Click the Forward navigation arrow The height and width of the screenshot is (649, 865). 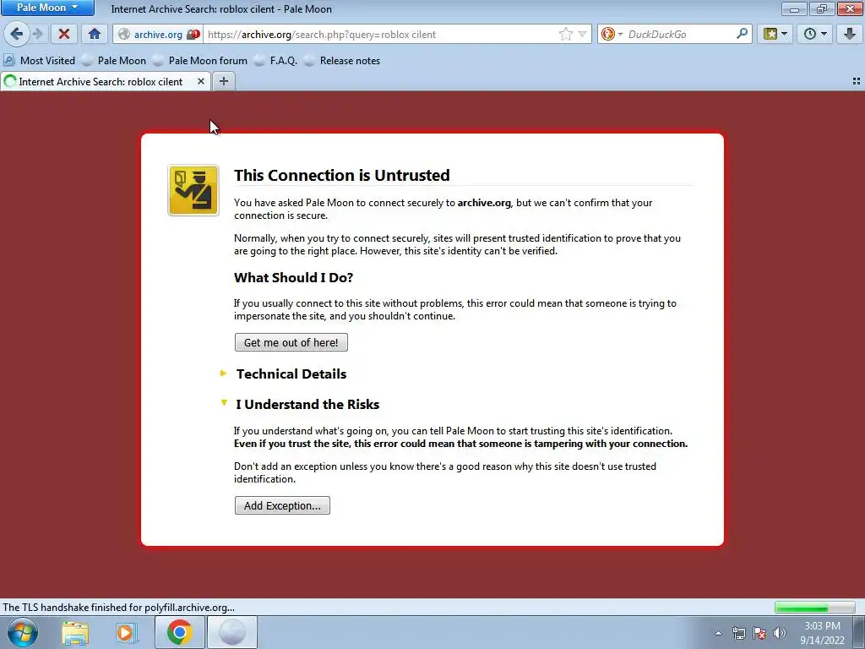click(x=37, y=34)
